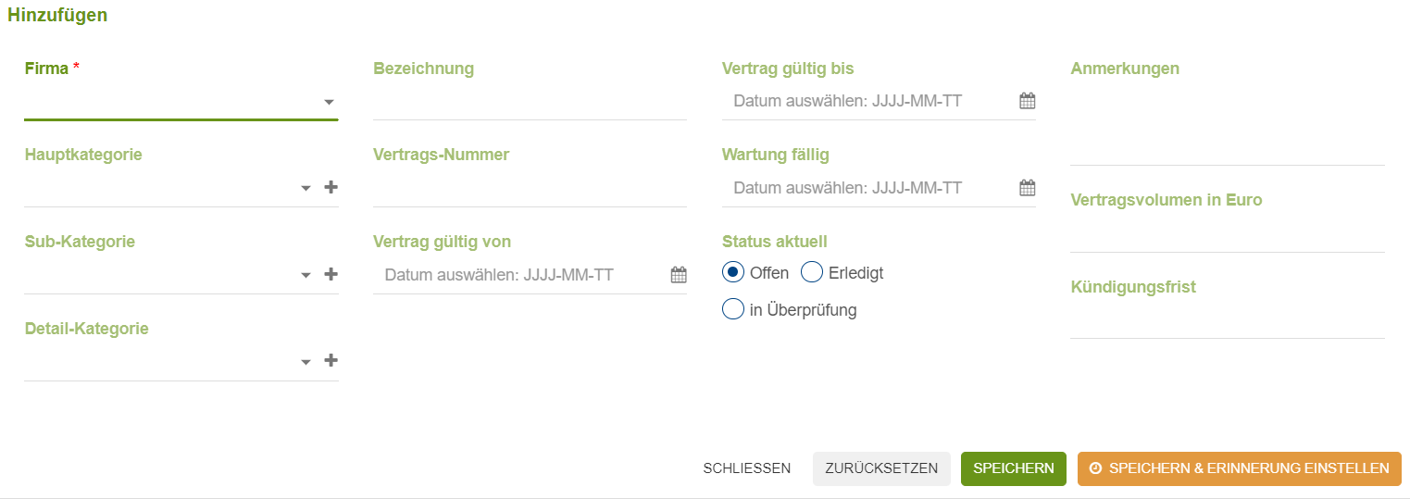
Task: Add new Hauptkategorie with plus icon
Action: (x=331, y=187)
